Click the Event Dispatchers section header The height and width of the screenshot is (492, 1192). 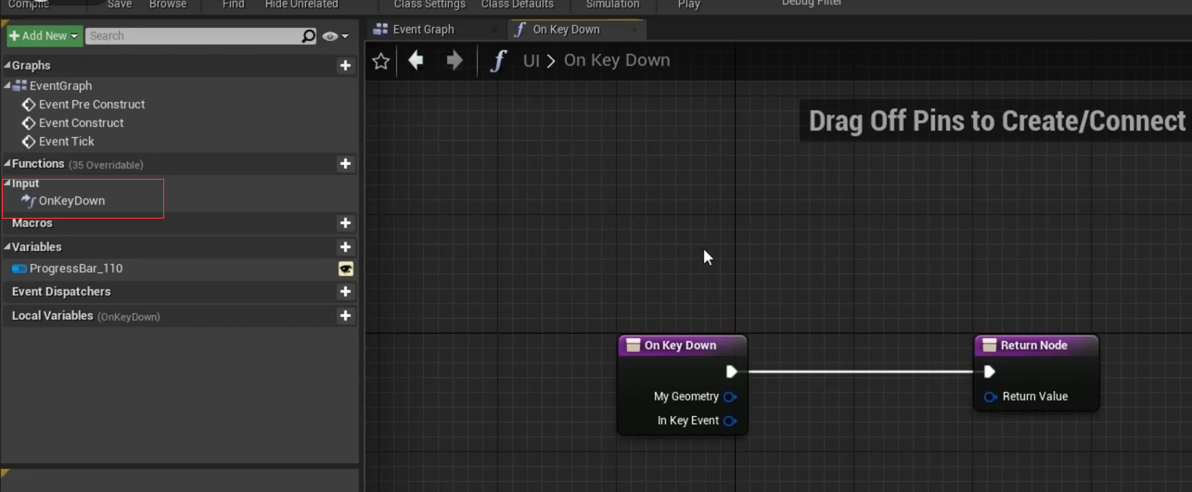(61, 292)
